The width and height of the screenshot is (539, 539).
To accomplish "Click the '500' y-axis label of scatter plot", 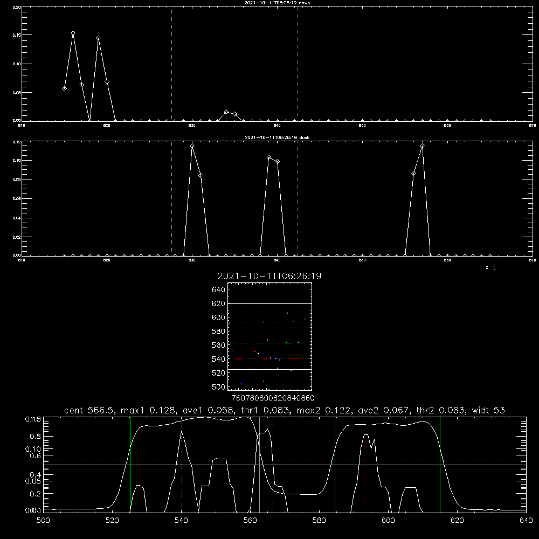I will pos(219,386).
